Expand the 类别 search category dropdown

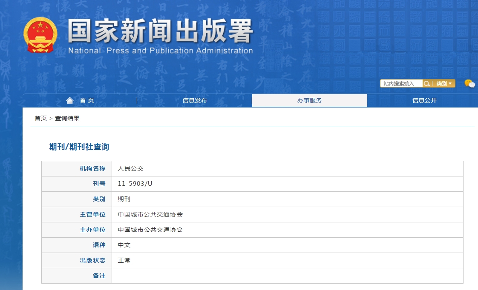[444, 84]
